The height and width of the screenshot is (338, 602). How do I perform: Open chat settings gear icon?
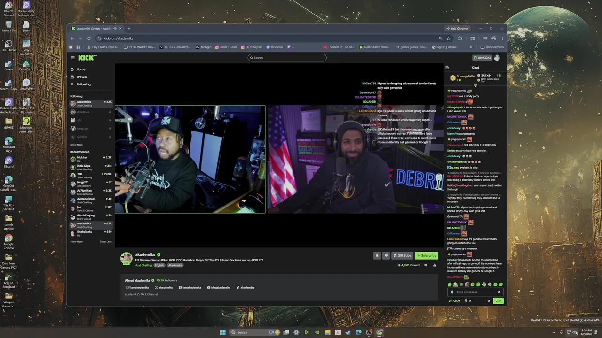pyautogui.click(x=488, y=301)
